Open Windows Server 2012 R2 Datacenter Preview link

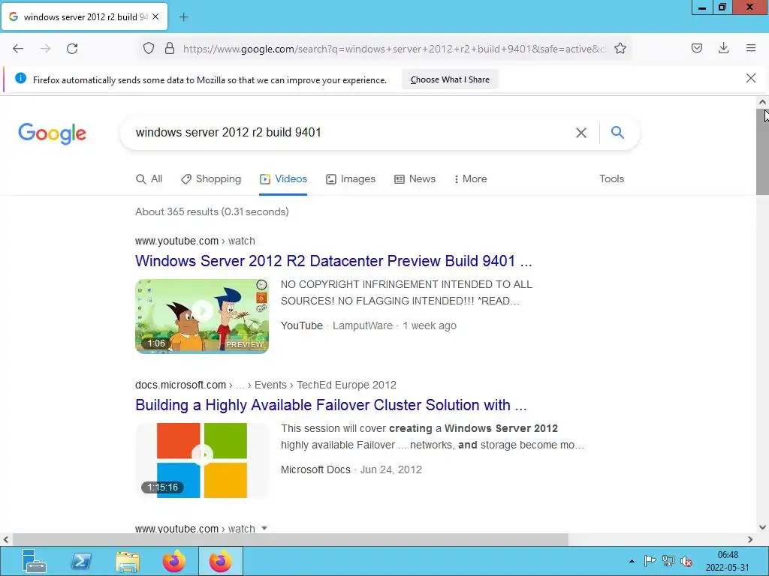[x=333, y=260]
